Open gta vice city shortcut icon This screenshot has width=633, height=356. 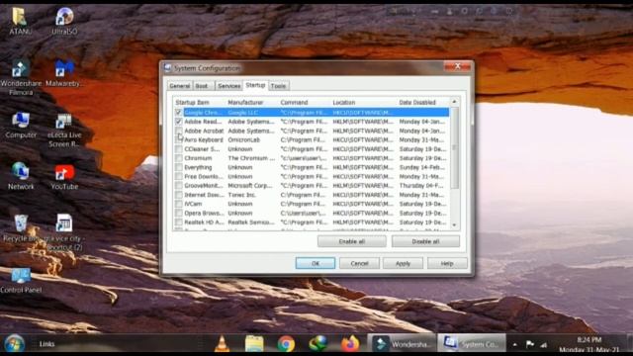coord(64,231)
